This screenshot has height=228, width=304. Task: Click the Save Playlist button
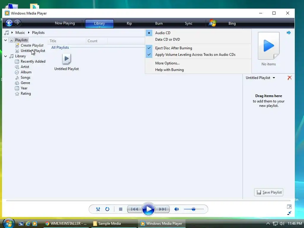(x=268, y=192)
